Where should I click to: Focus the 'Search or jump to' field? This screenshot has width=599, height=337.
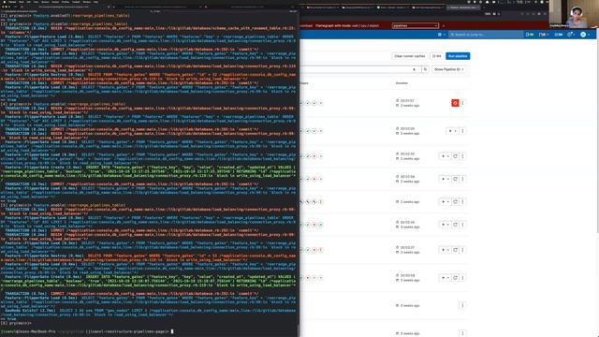pyautogui.click(x=486, y=35)
